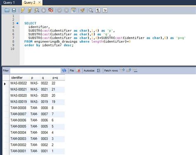Viewport: 196px width, 155px height.
Task: Toggle auto-commit mode icon
Action: pos(74,10)
